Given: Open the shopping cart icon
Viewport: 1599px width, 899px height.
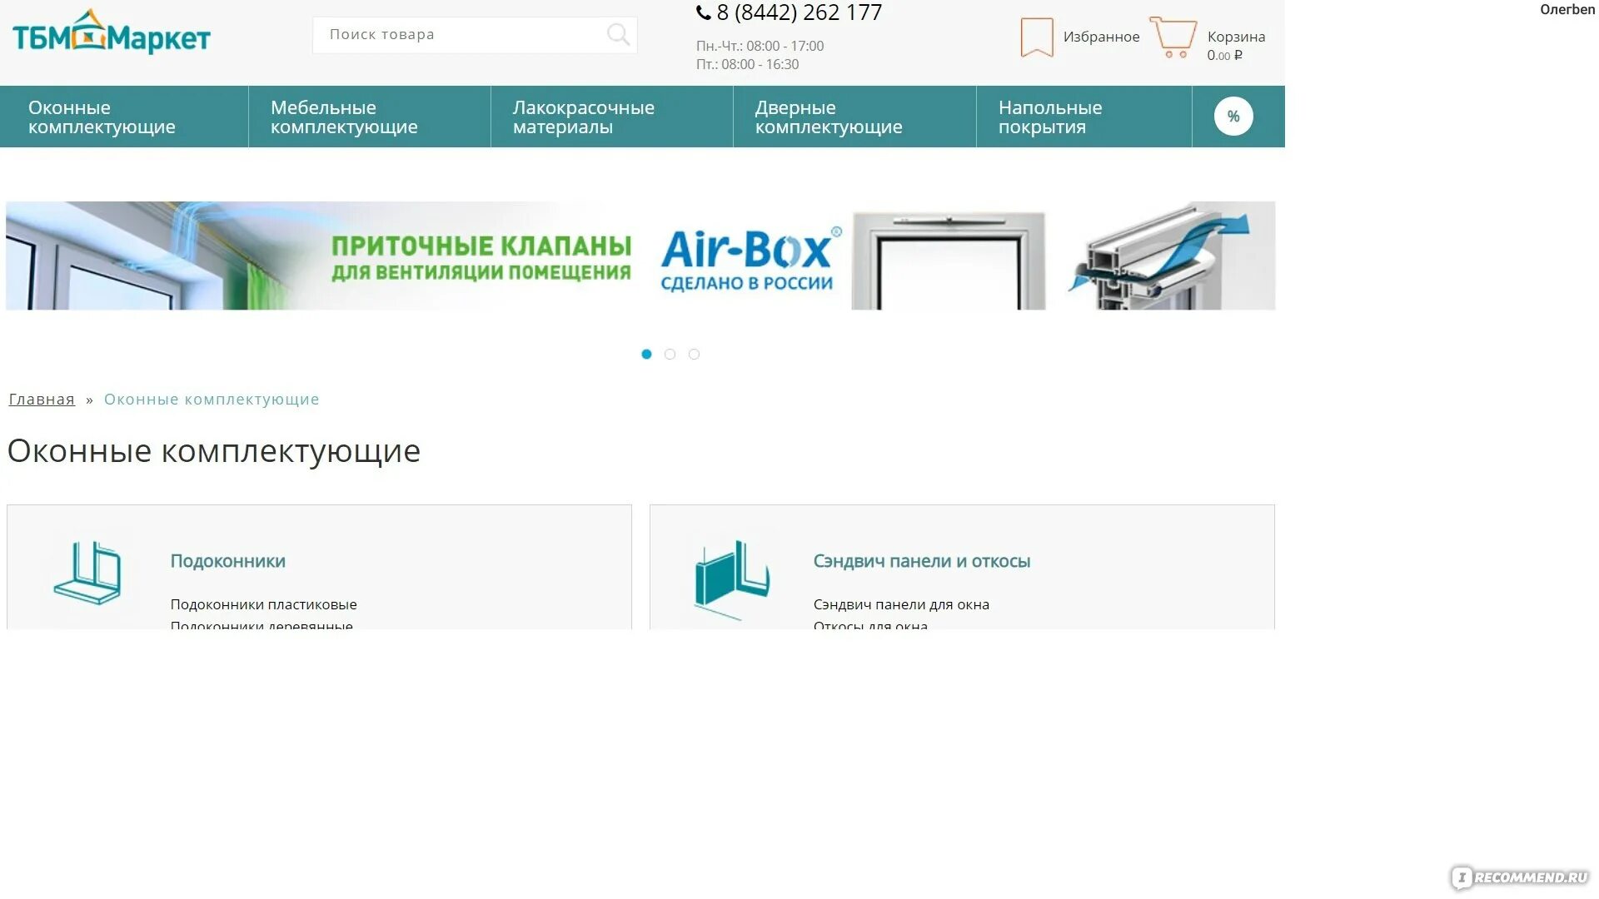Looking at the screenshot, I should [x=1173, y=37].
